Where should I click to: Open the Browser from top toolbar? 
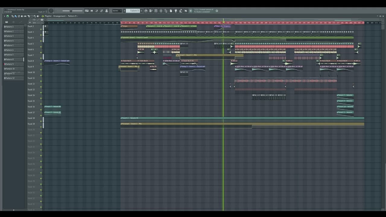click(x=166, y=11)
